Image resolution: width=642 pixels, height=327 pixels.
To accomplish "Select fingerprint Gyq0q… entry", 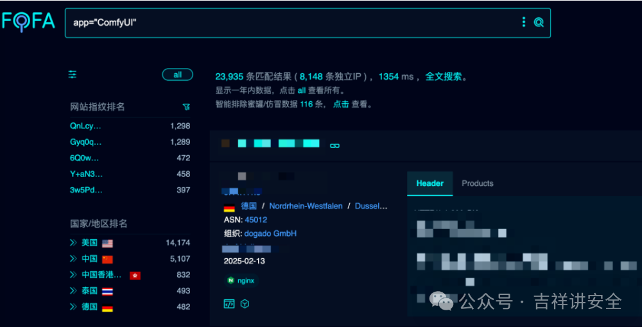I will [x=85, y=142].
